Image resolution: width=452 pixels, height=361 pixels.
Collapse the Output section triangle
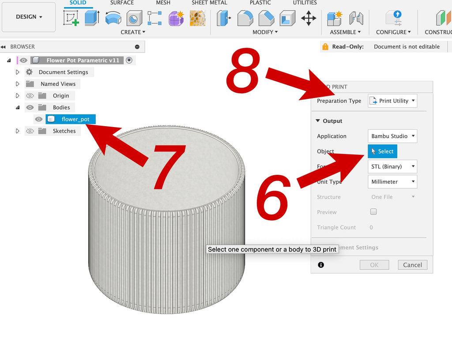318,121
